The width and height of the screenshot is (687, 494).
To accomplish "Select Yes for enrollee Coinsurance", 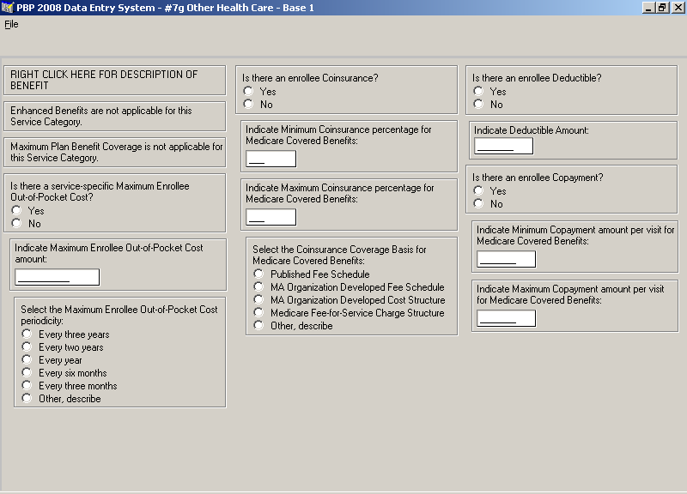I will pos(248,91).
